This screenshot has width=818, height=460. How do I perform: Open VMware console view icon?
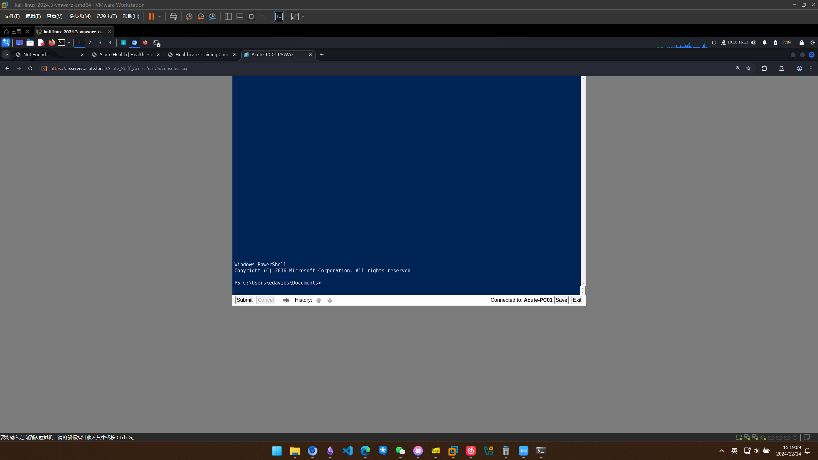pyautogui.click(x=279, y=17)
